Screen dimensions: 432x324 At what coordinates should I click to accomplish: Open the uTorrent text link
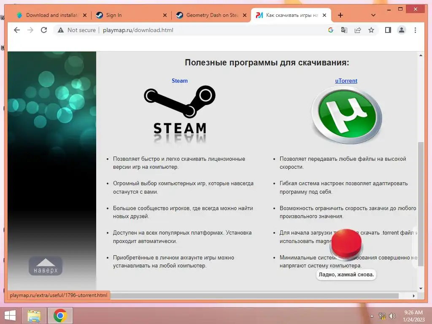coord(346,81)
